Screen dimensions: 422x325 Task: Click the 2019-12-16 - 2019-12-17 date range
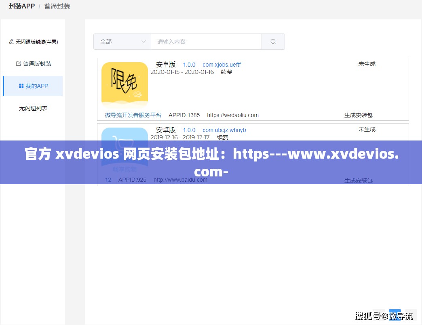[x=180, y=137]
